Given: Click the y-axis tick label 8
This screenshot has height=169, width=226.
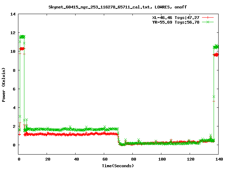Looking at the screenshot, I should (14, 70).
